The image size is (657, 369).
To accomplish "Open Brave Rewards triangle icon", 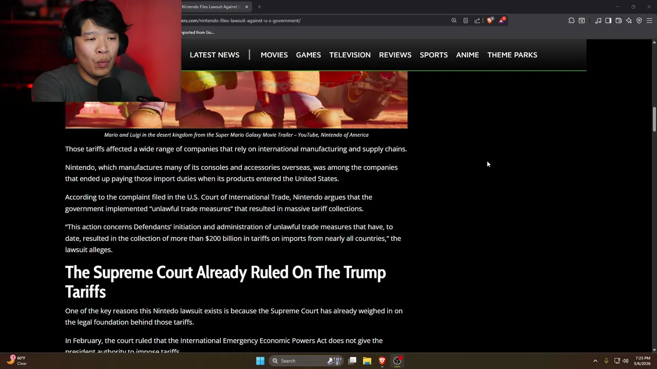I will click(x=502, y=20).
